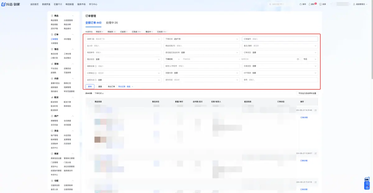
Task: Focus the 订单编号 input field
Action: [x=280, y=39]
